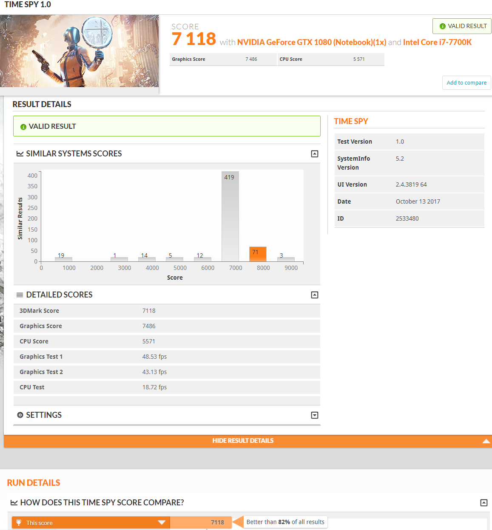Click the Graphics Test 1 value 48.53 fps

pyautogui.click(x=154, y=357)
